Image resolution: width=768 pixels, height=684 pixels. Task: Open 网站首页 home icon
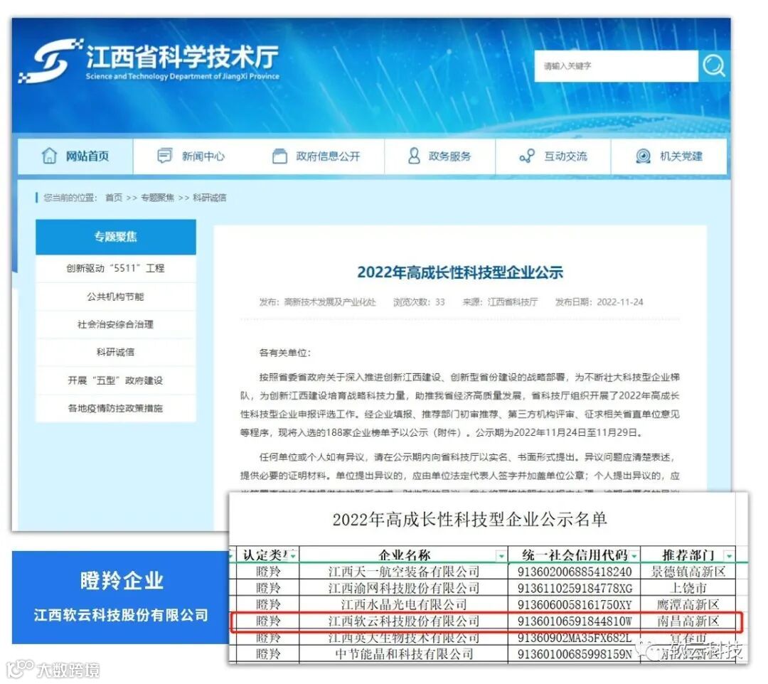click(x=49, y=156)
